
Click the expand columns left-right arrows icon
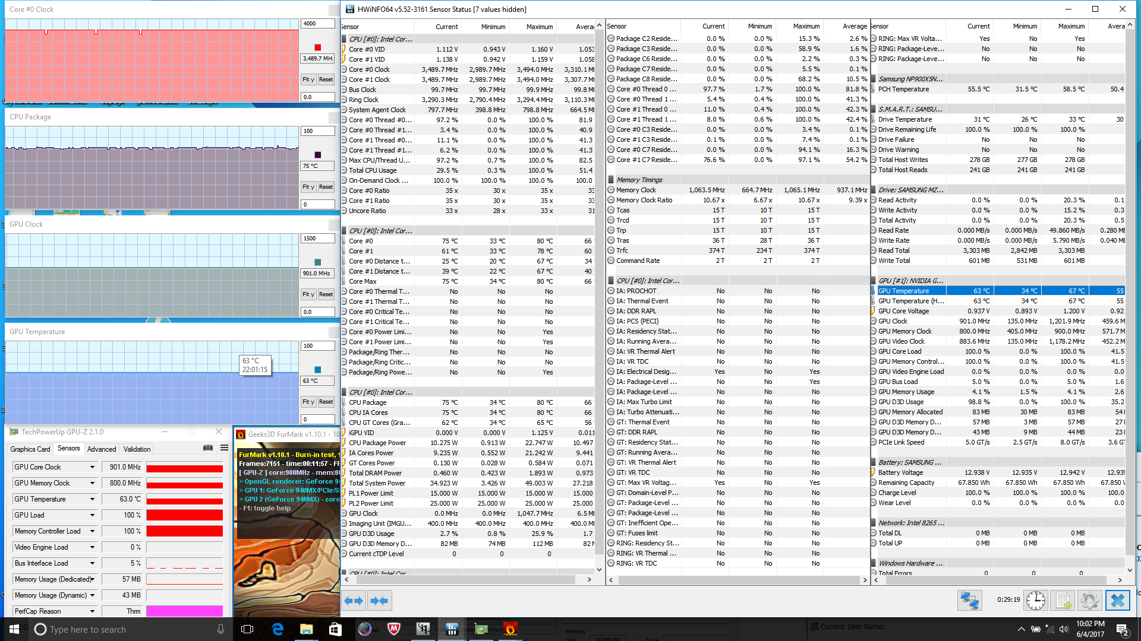coord(354,601)
